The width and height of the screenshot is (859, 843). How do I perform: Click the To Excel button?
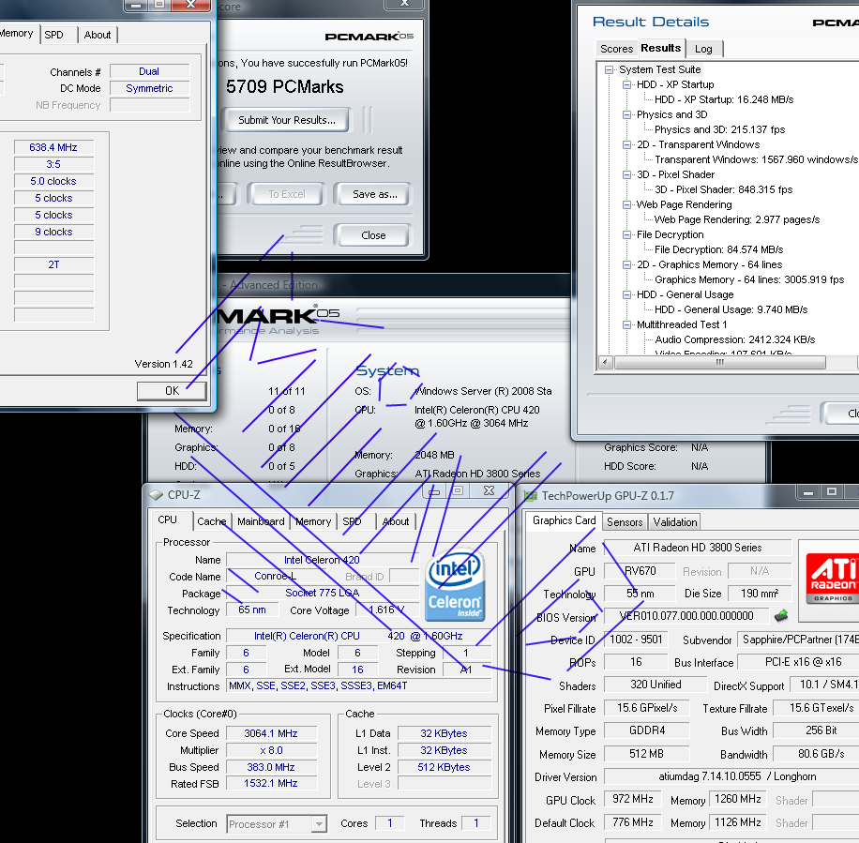(287, 194)
